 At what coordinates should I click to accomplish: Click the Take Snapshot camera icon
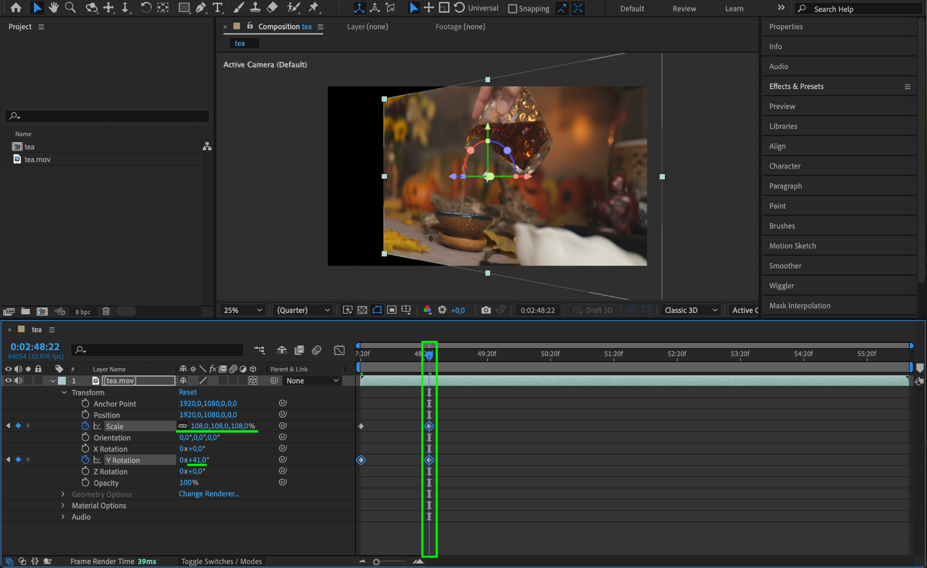click(486, 310)
